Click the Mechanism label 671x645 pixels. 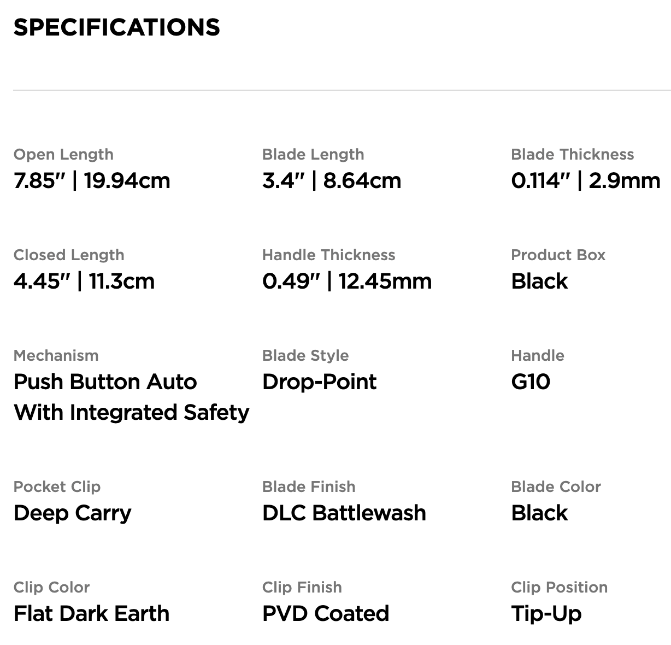point(56,355)
